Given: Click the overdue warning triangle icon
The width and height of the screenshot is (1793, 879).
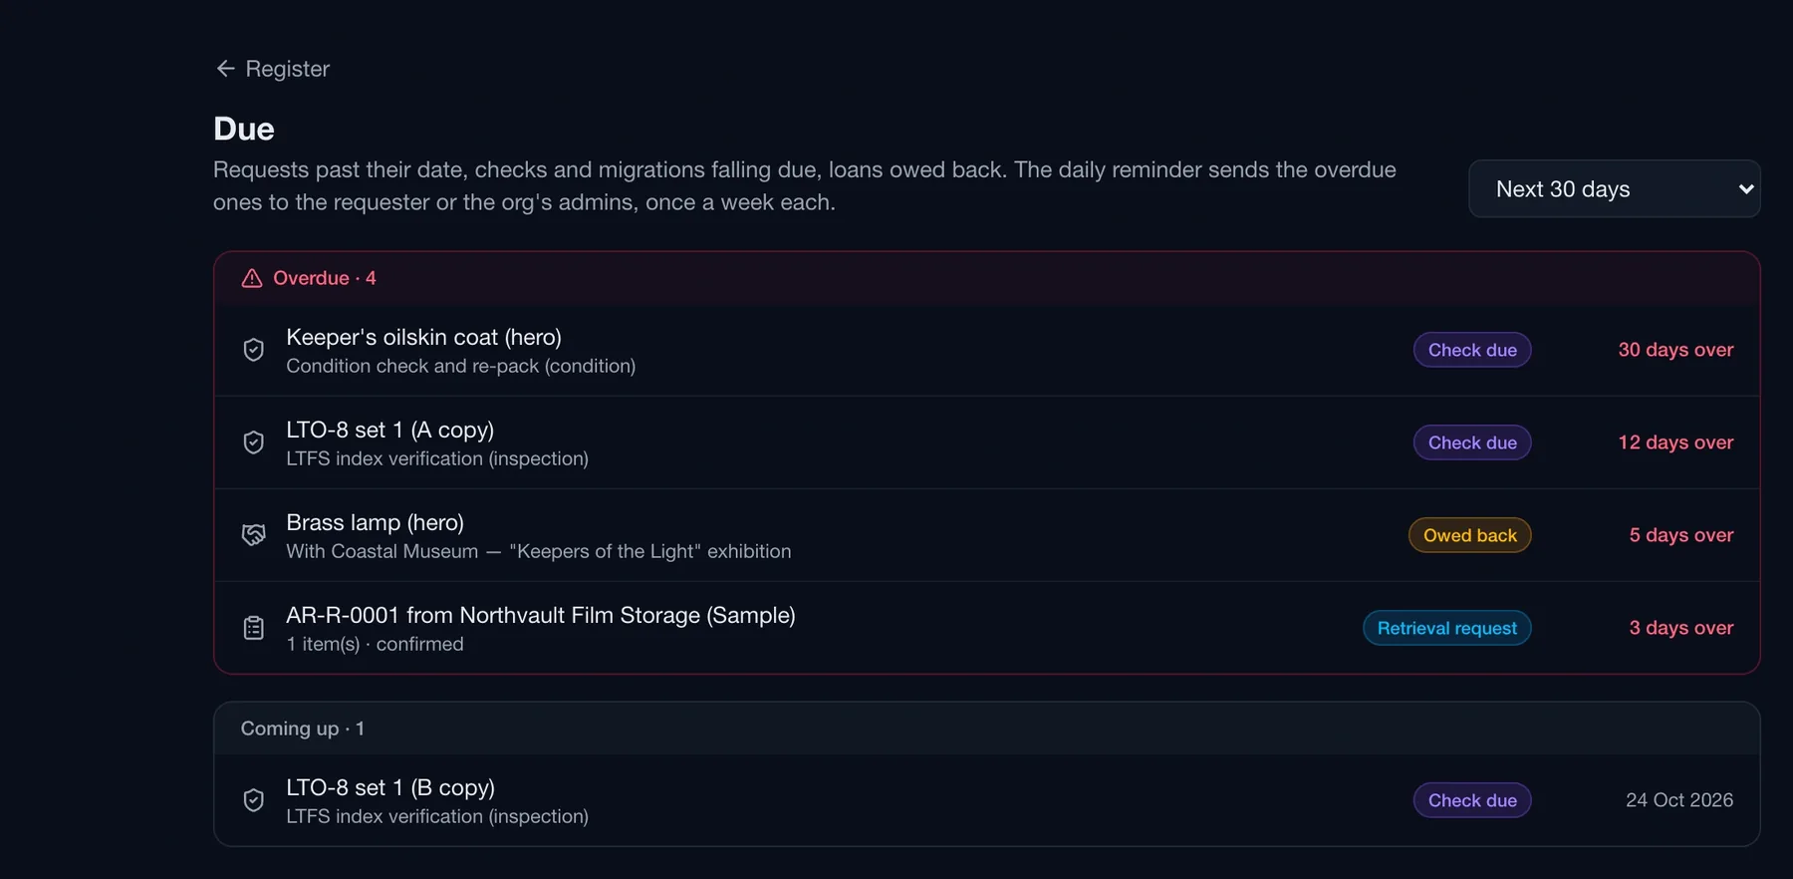Looking at the screenshot, I should [252, 278].
